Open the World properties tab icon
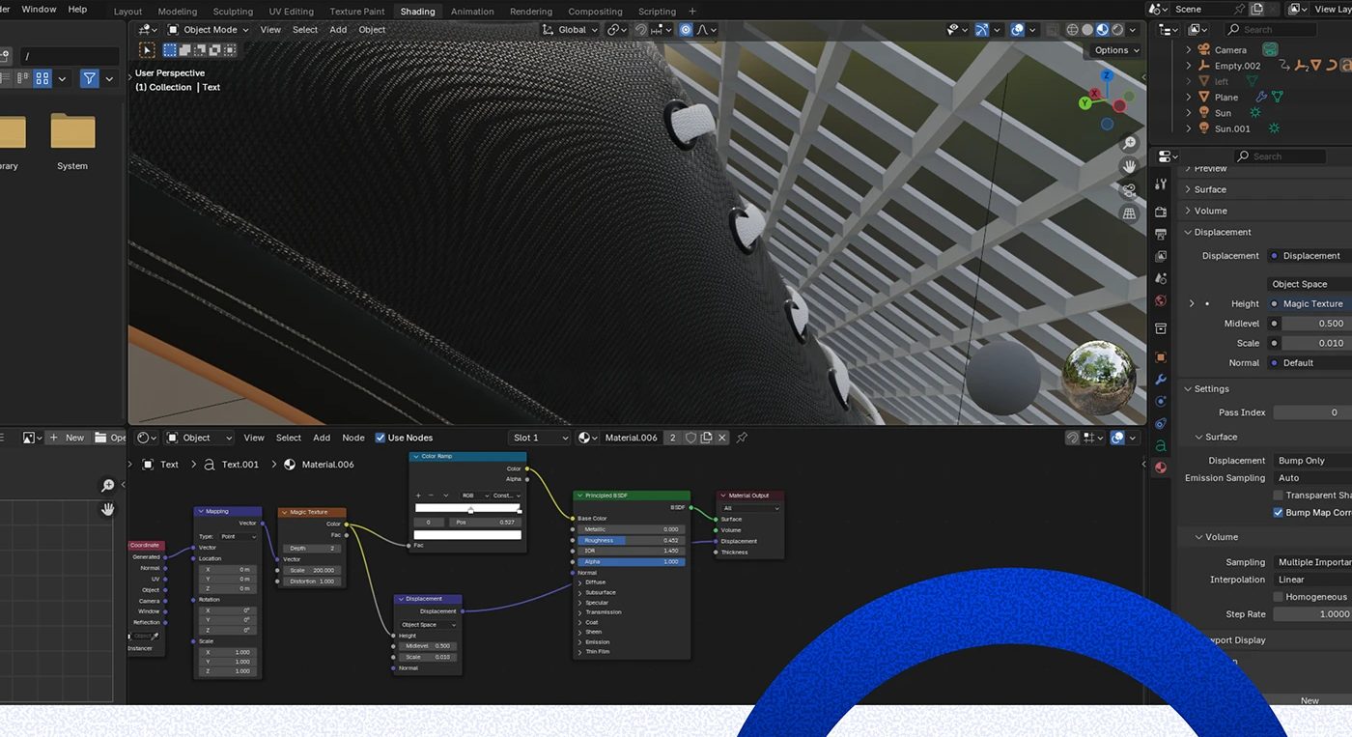 coord(1161,300)
